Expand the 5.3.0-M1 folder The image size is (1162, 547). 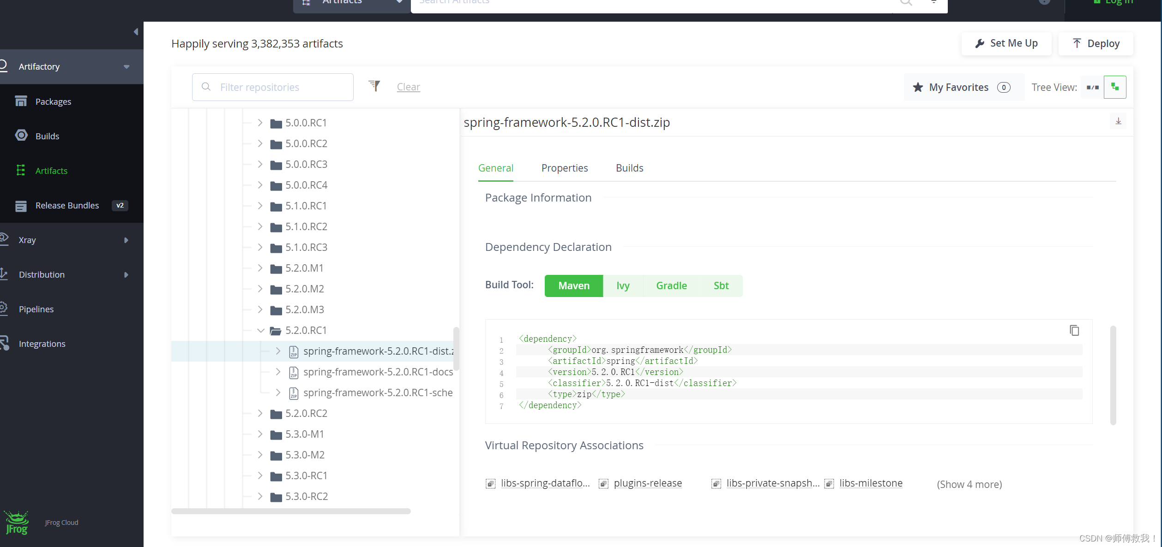(260, 434)
